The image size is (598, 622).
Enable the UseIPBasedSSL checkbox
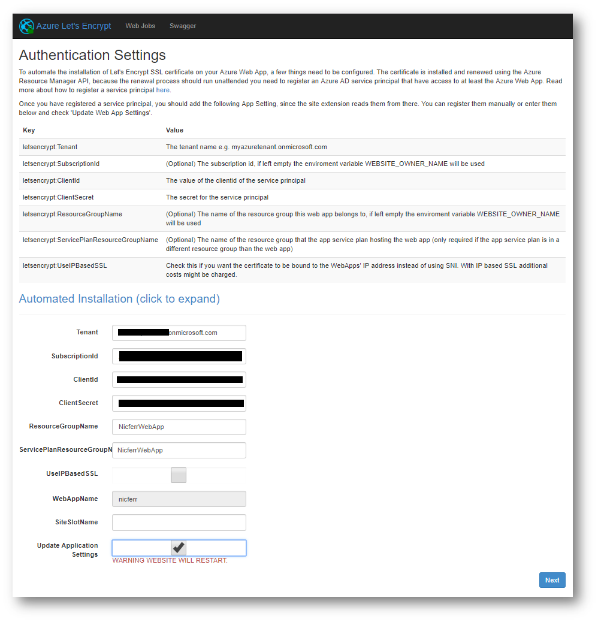tap(179, 475)
